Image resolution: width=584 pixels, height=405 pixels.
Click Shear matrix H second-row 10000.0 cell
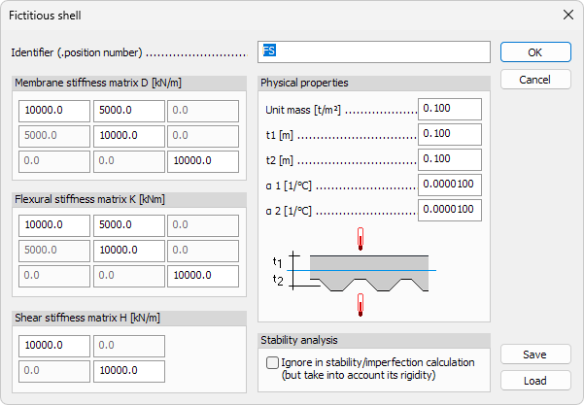[129, 372]
